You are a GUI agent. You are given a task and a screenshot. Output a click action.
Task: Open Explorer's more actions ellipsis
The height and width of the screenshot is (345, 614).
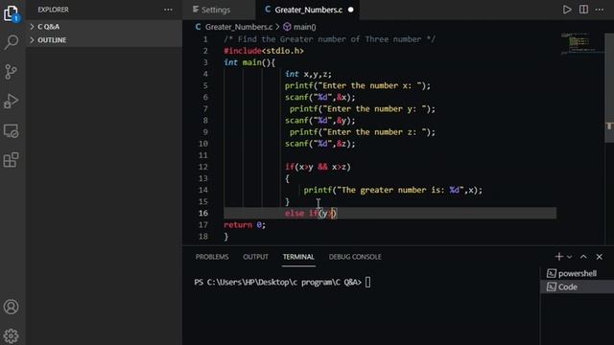point(168,10)
